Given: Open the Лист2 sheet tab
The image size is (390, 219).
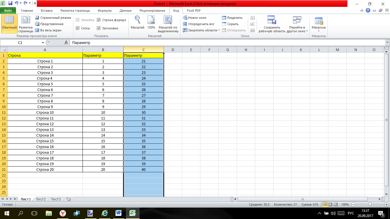Looking at the screenshot, I should coord(41,199).
